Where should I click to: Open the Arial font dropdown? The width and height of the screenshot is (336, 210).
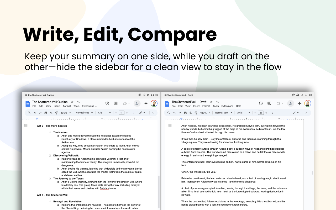tap(104, 113)
